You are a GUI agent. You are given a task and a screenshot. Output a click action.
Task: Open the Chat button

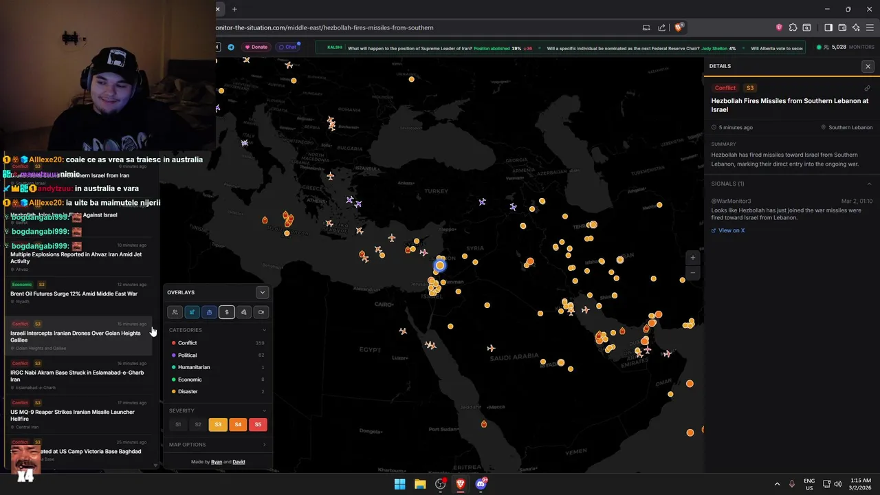pyautogui.click(x=287, y=47)
